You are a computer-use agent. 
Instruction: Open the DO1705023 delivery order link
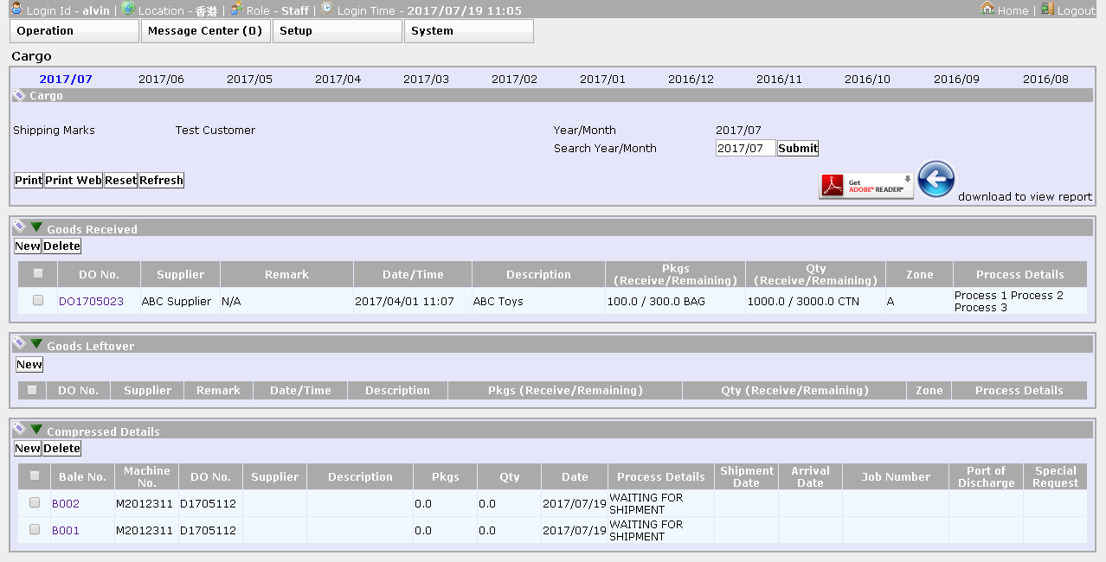coord(91,302)
